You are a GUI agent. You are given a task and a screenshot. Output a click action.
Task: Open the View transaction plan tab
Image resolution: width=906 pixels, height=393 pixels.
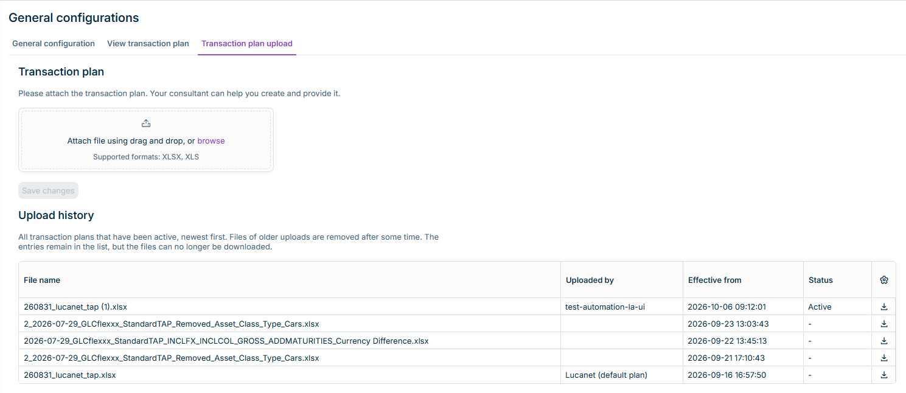pos(148,44)
